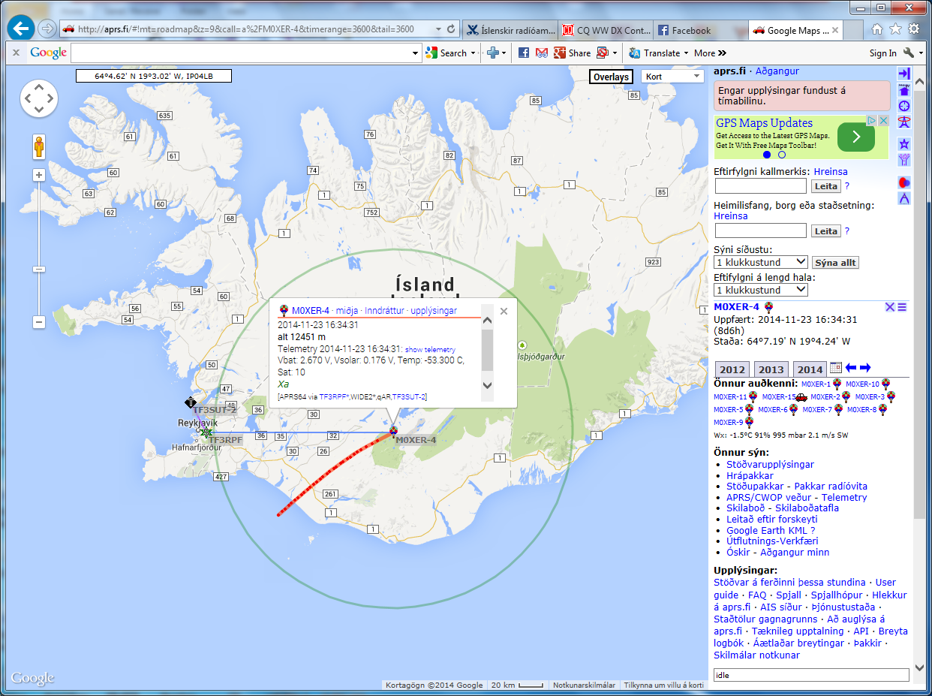Click the antenna tower sidebar icon
Image resolution: width=932 pixels, height=696 pixels.
(x=904, y=122)
